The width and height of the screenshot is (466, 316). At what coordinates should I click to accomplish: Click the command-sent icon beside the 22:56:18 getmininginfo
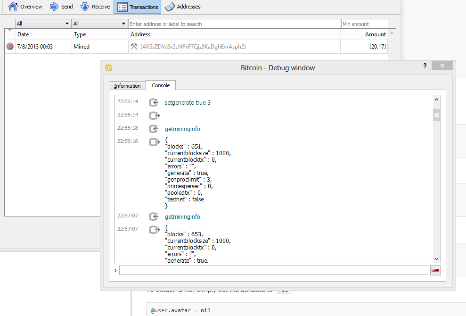pos(154,129)
